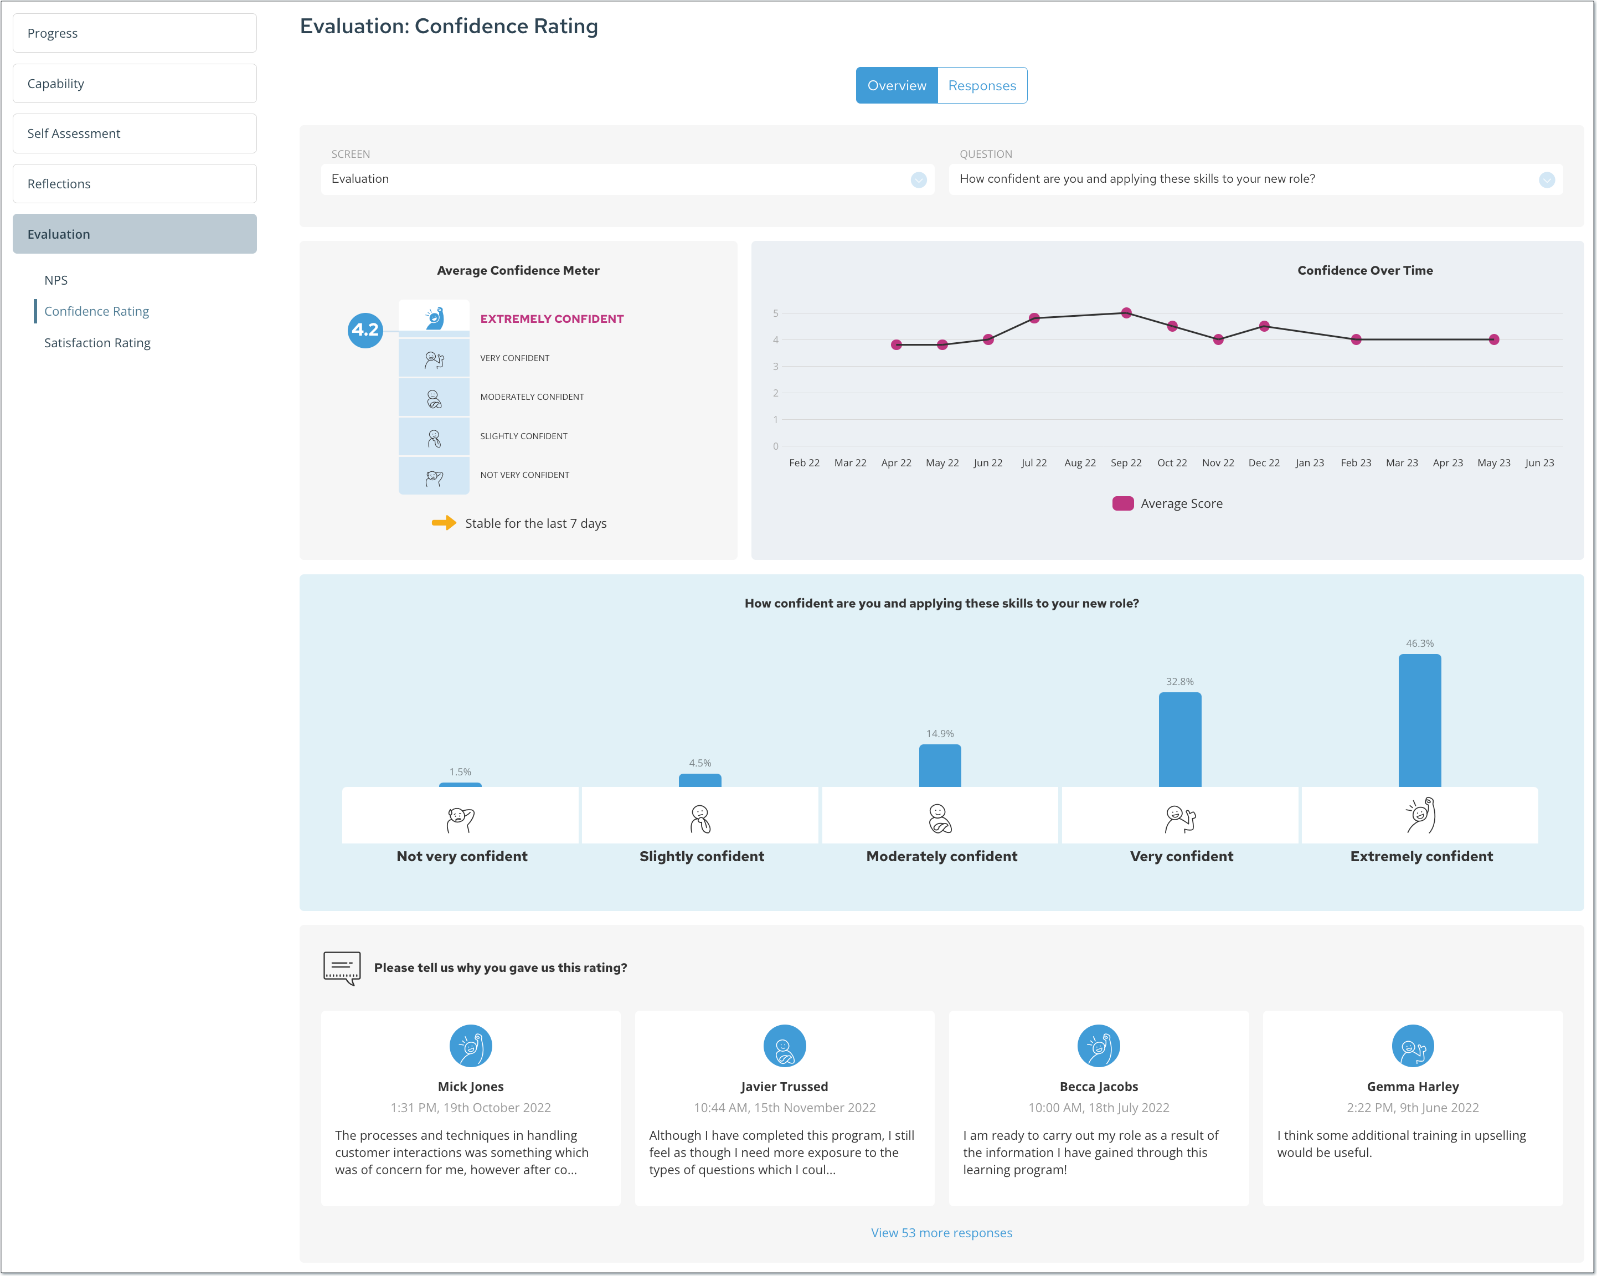
Task: Click the 4.2 average score badge
Action: click(x=365, y=330)
